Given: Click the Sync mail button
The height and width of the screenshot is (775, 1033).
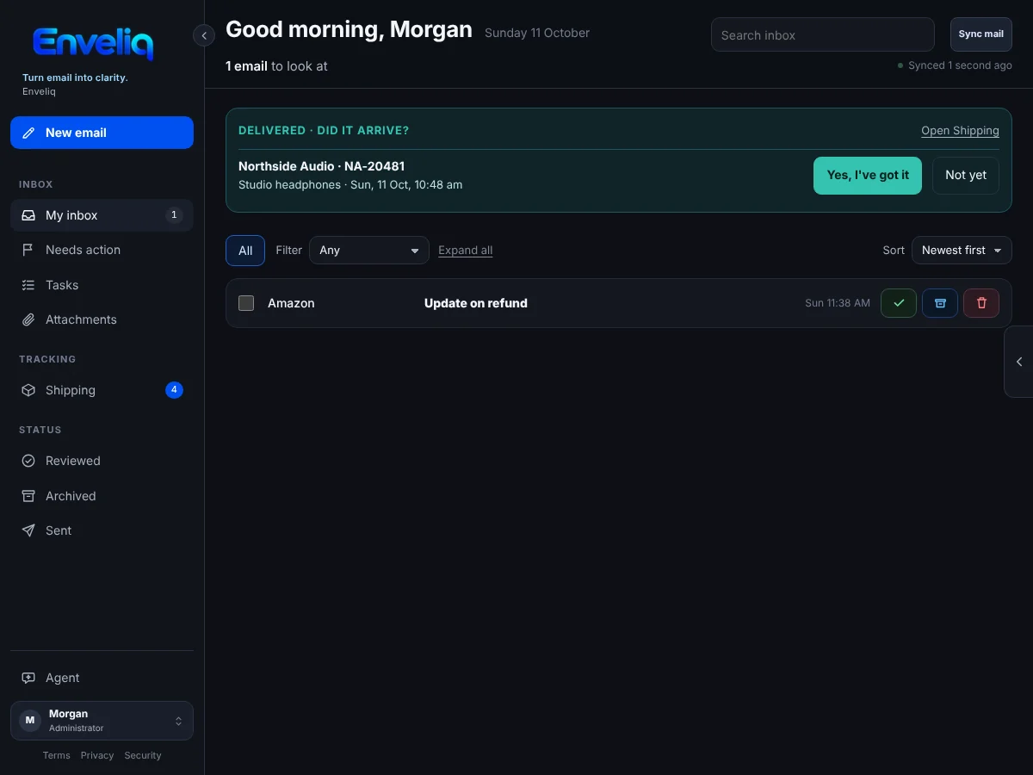Looking at the screenshot, I should coord(981,34).
